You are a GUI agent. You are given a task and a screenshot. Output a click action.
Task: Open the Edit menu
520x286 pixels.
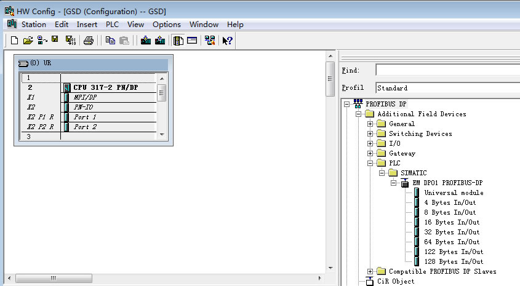tap(62, 24)
